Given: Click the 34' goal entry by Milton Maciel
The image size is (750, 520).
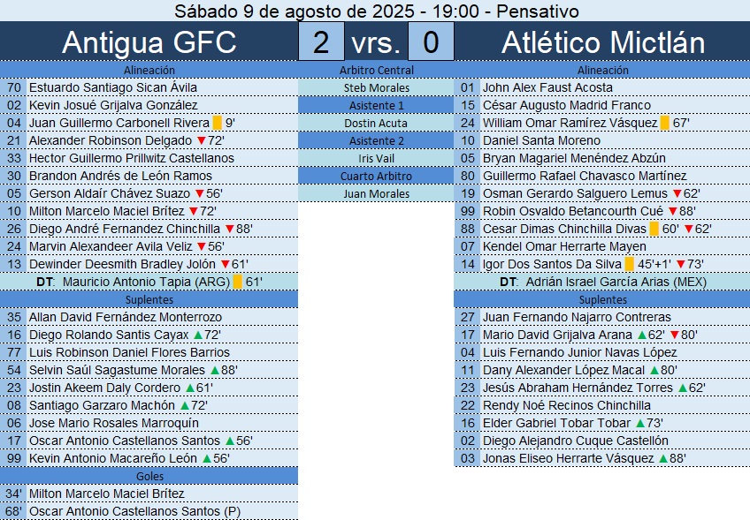Looking at the screenshot, I should click(106, 494).
